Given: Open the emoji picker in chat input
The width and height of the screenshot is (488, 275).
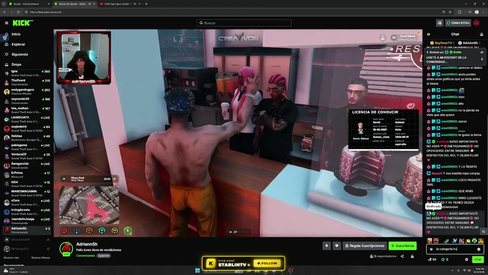Looking at the screenshot, I should 479,249.
